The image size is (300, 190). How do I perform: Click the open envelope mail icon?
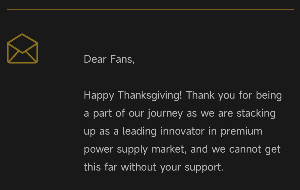22,49
